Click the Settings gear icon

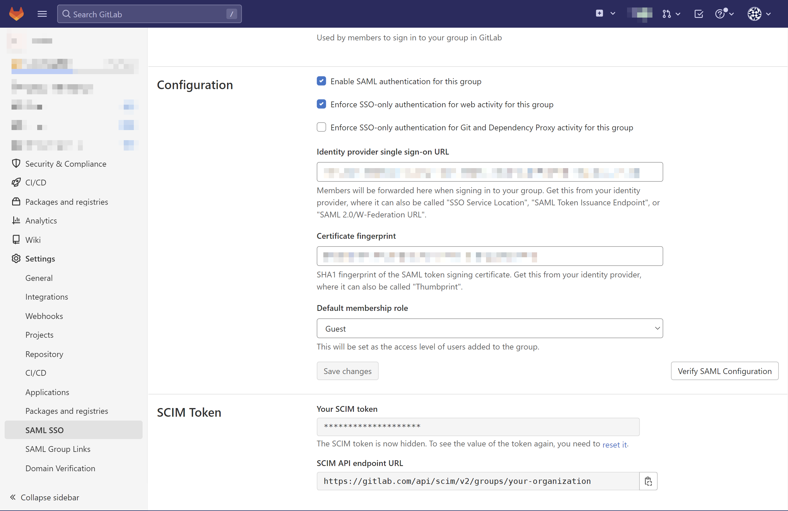pos(16,258)
